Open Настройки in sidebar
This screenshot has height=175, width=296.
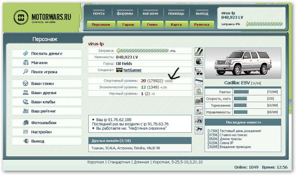click(47, 132)
